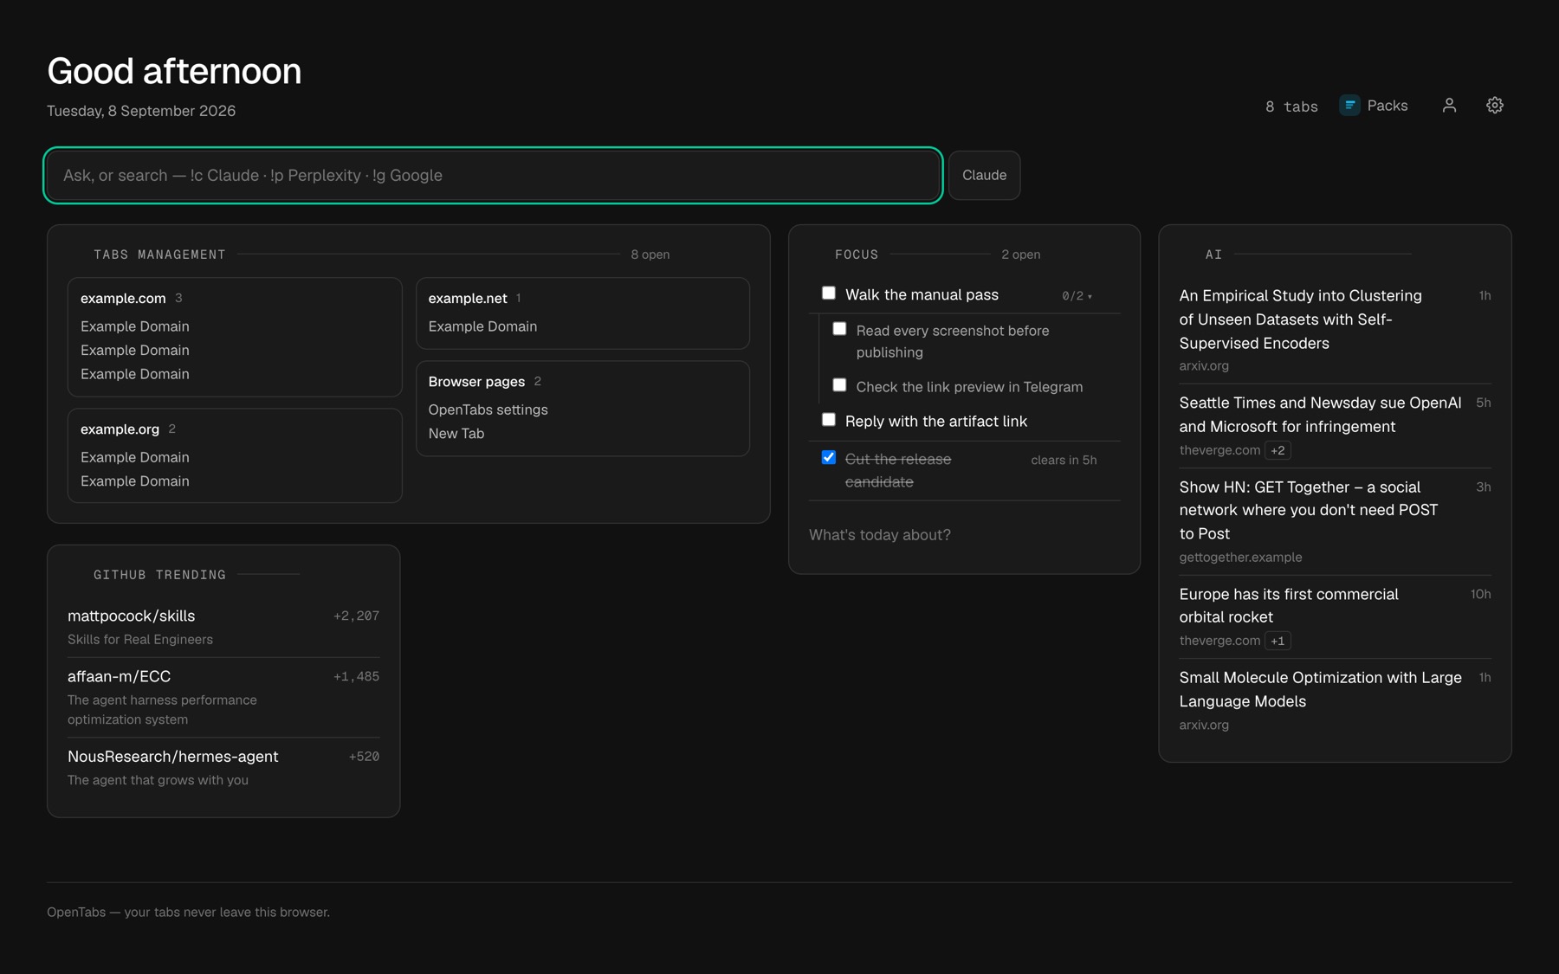Select the 'Browser pages' group header
Image resolution: width=1559 pixels, height=974 pixels.
coord(476,382)
